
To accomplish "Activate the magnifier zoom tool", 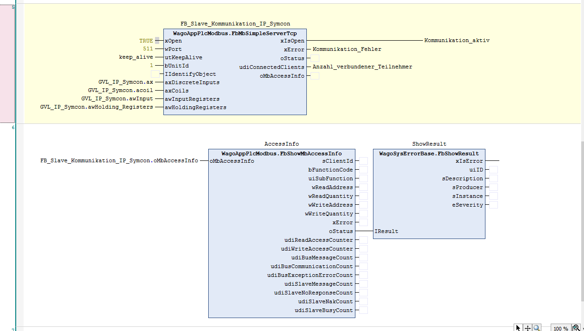I will coord(537,328).
